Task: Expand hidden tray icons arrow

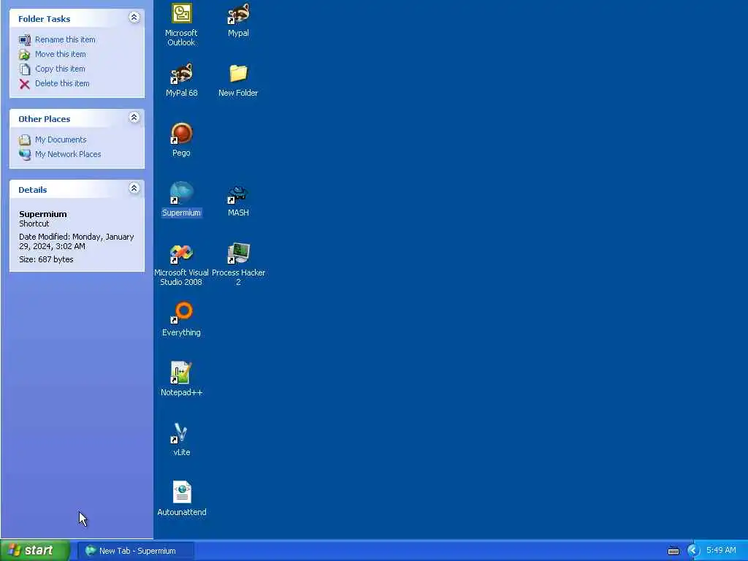Action: click(x=692, y=551)
